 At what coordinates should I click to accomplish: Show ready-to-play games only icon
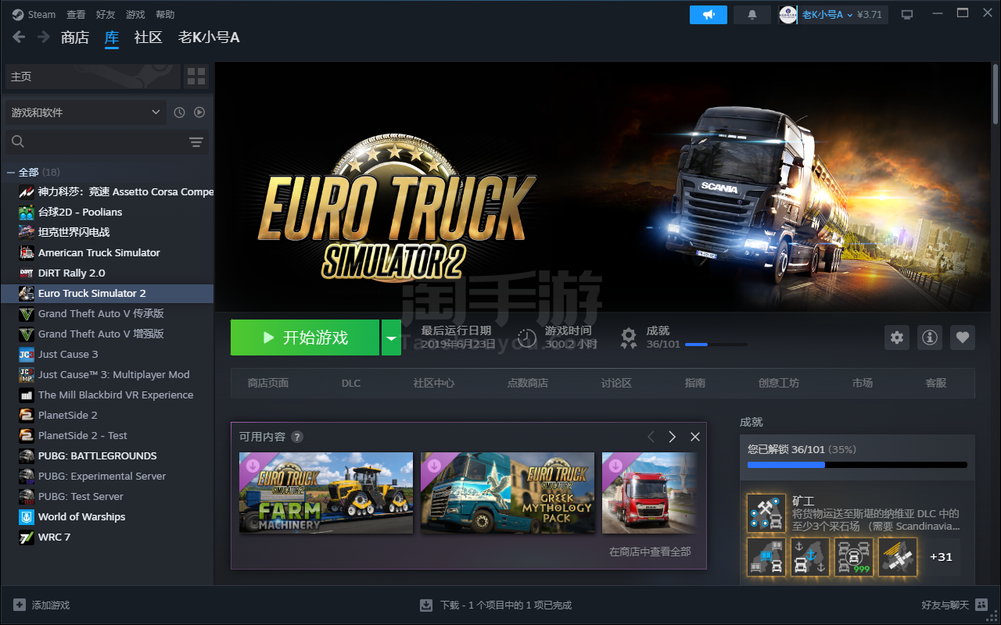(x=199, y=112)
